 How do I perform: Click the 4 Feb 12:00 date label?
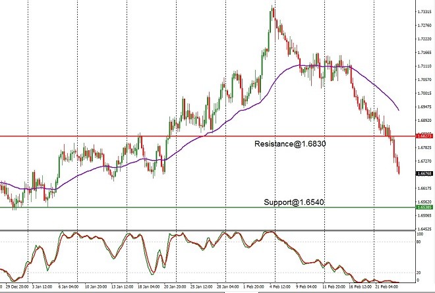pos(280,286)
